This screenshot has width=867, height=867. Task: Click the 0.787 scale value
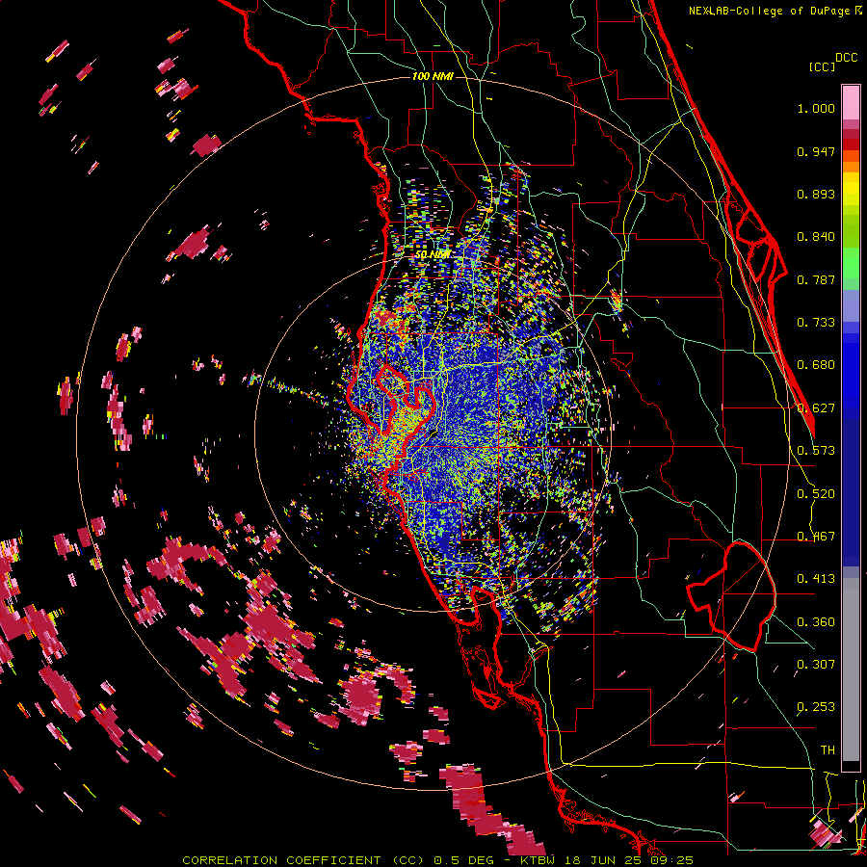pos(816,279)
